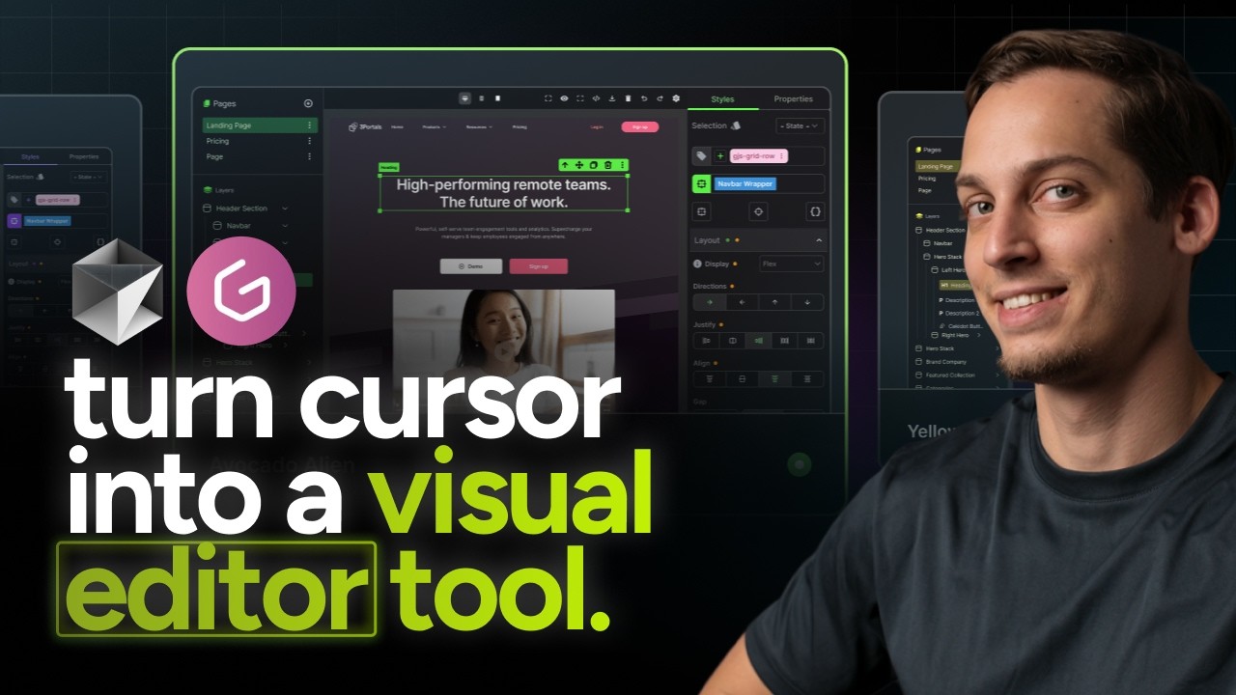This screenshot has height=695, width=1236.
Task: Click the undo arrow icon
Action: pyautogui.click(x=644, y=98)
